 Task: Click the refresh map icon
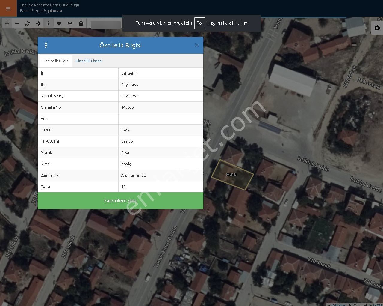(x=28, y=23)
